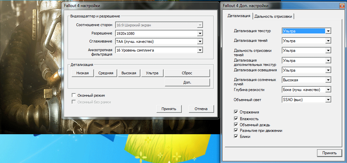Click the Сброс reset button
The height and width of the screenshot is (163, 347).
tap(187, 73)
